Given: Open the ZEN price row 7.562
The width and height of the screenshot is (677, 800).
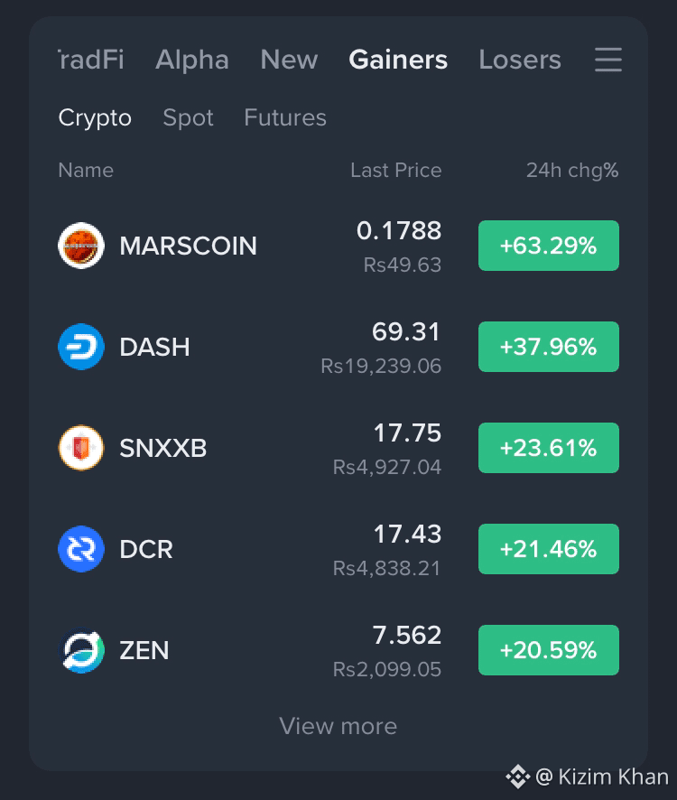Looking at the screenshot, I should click(338, 650).
